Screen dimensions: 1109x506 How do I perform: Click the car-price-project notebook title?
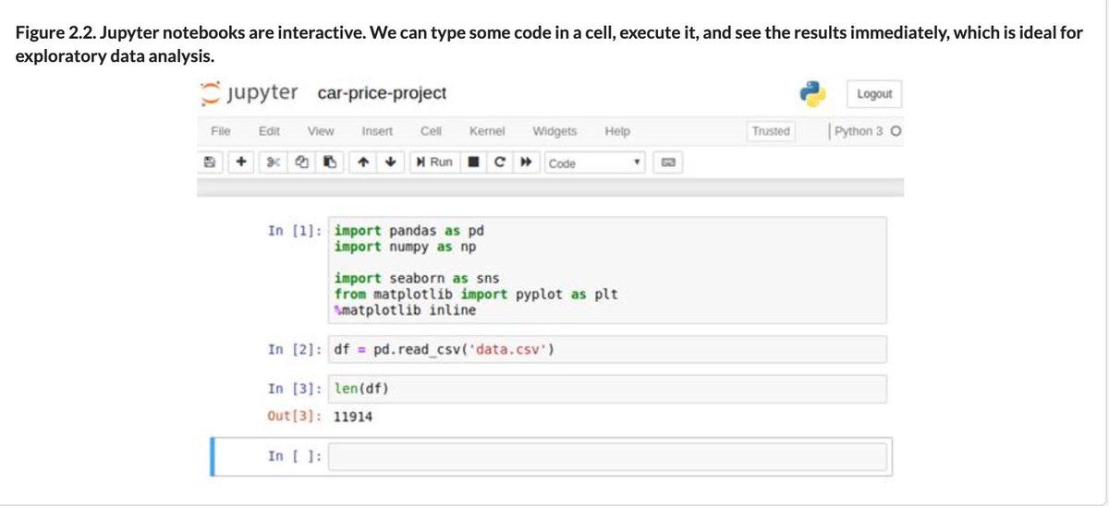pos(382,93)
